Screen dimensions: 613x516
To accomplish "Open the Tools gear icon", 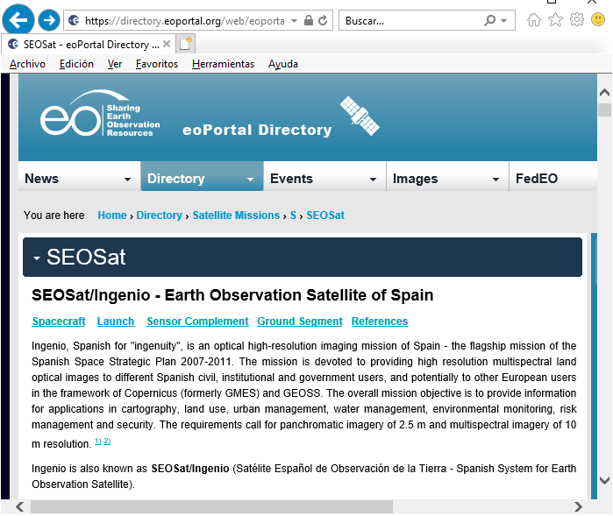I will click(x=577, y=19).
